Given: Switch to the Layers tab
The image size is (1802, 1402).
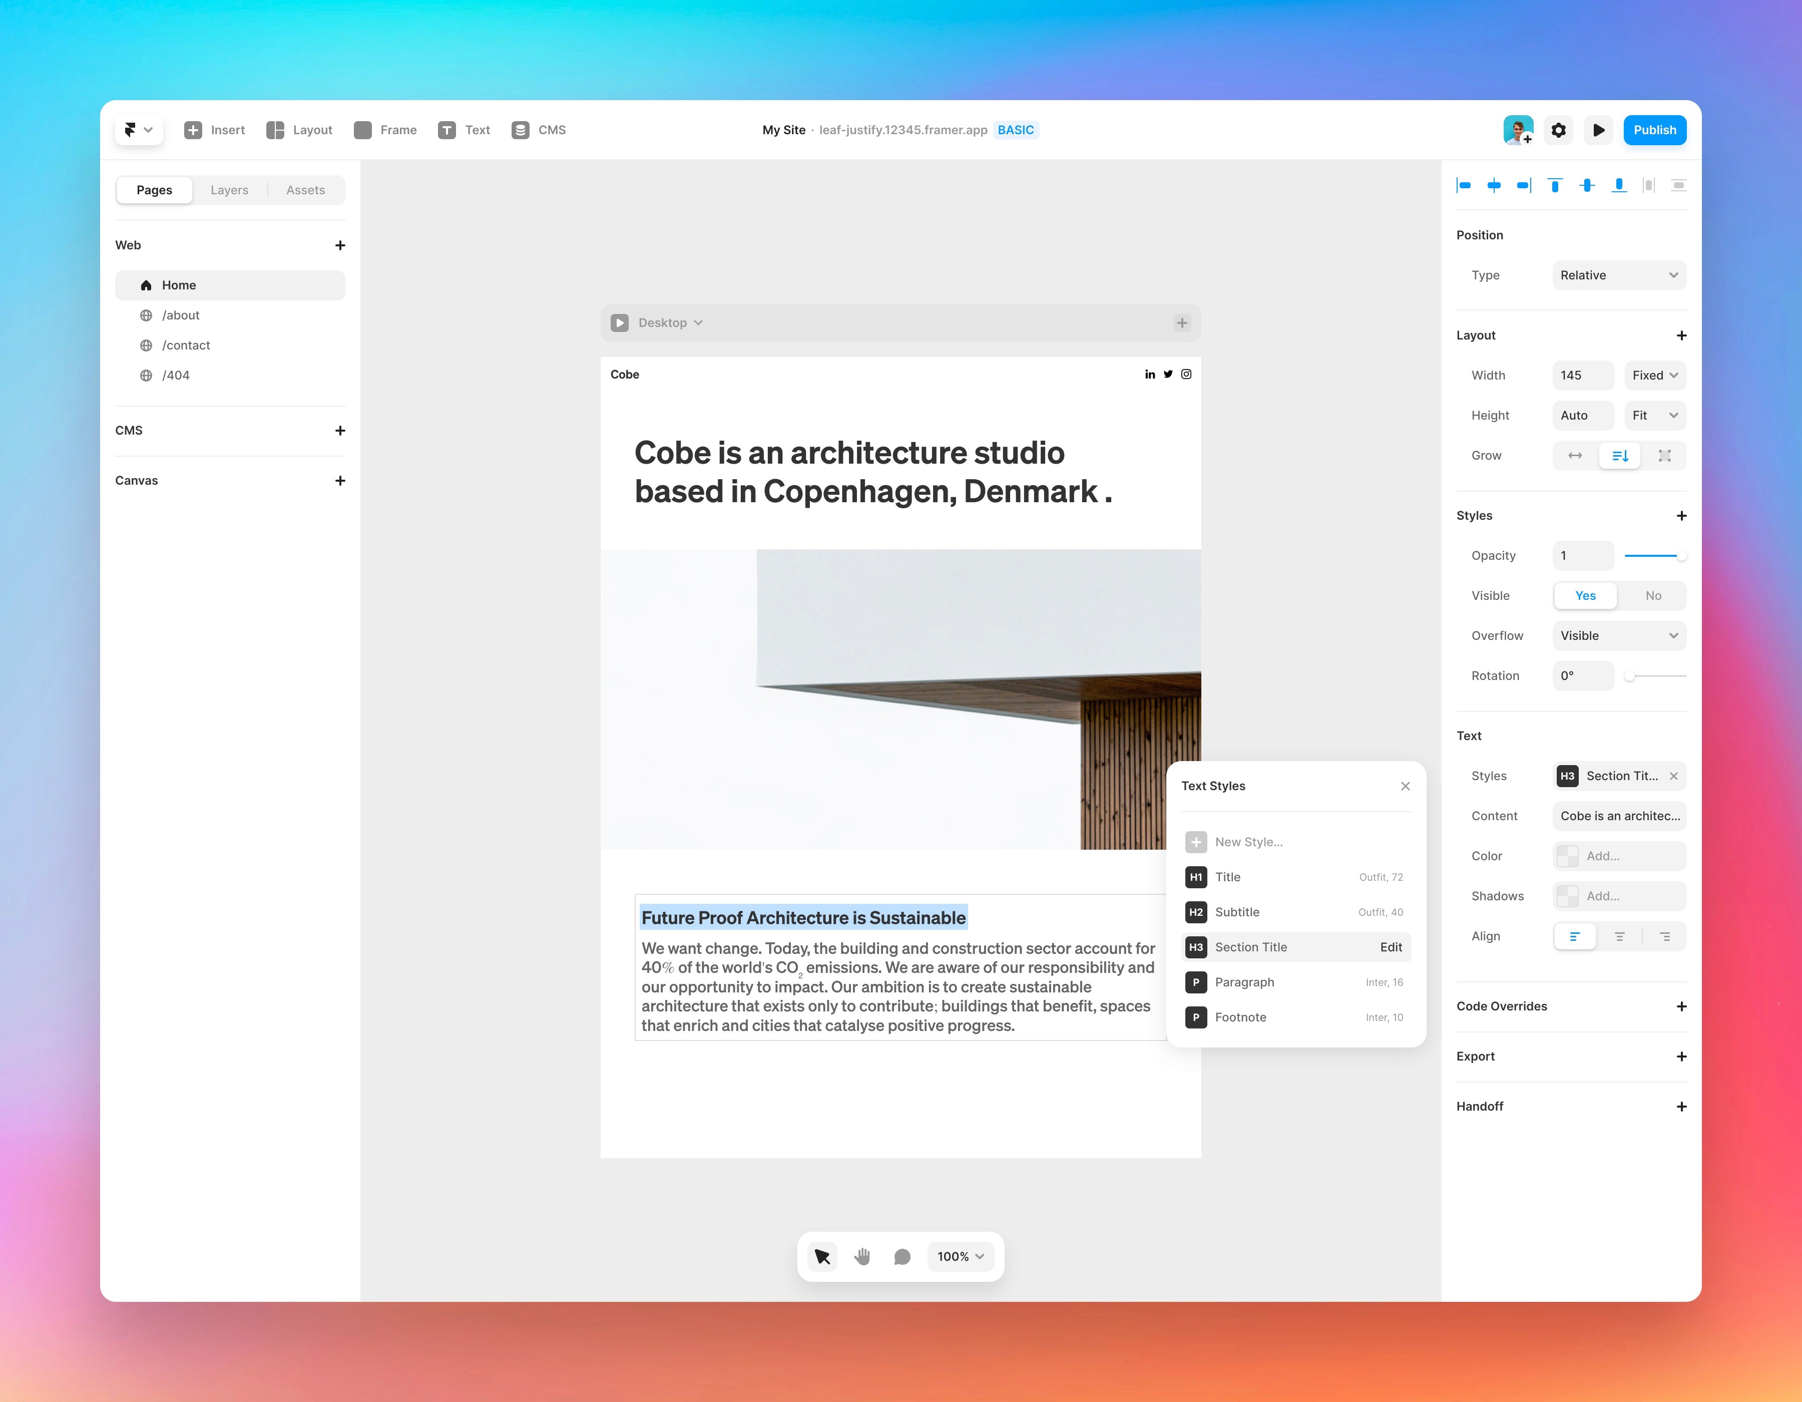Looking at the screenshot, I should point(229,190).
